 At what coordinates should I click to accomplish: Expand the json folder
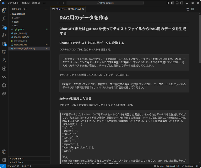29,22
